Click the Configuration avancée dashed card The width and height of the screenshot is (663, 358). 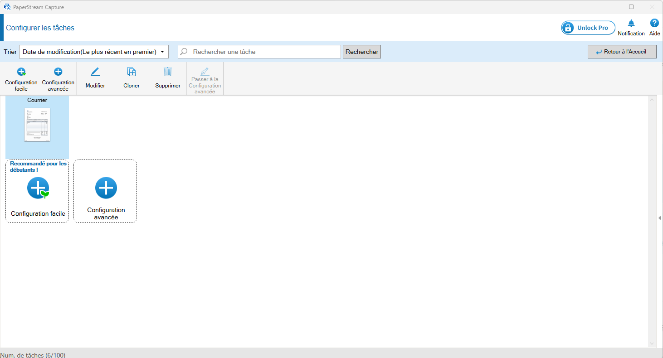(x=105, y=191)
